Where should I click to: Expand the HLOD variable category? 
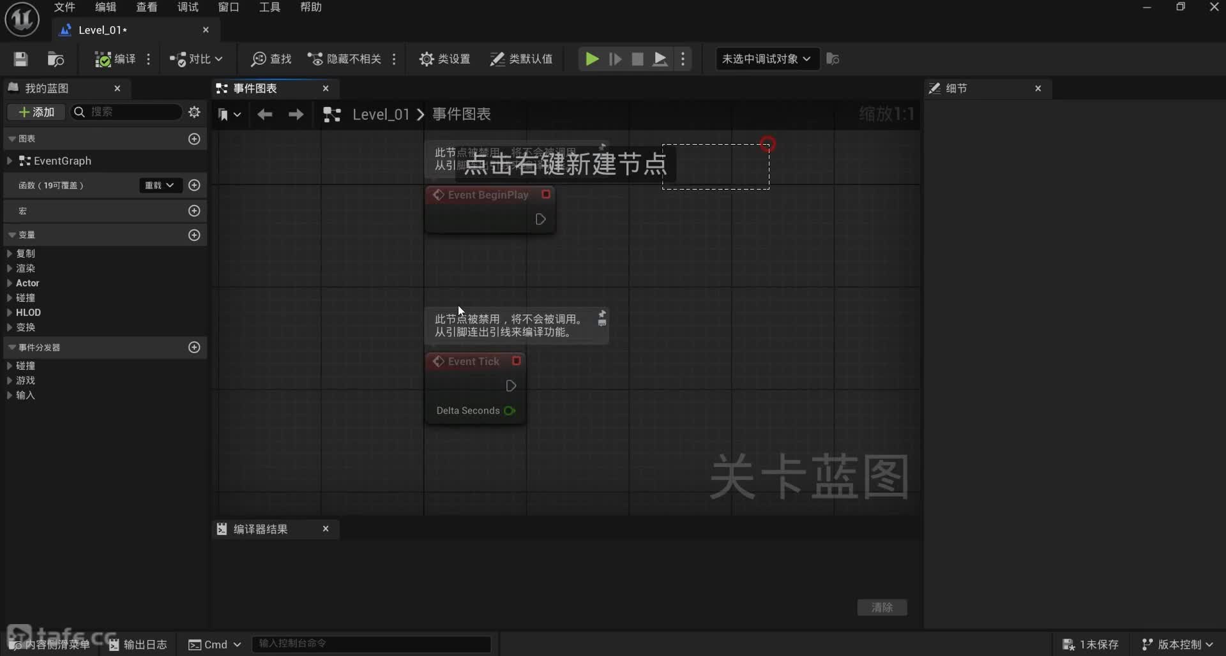click(10, 312)
